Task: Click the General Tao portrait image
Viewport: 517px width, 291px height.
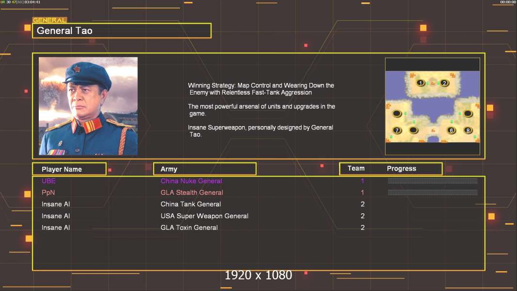Action: tap(88, 106)
